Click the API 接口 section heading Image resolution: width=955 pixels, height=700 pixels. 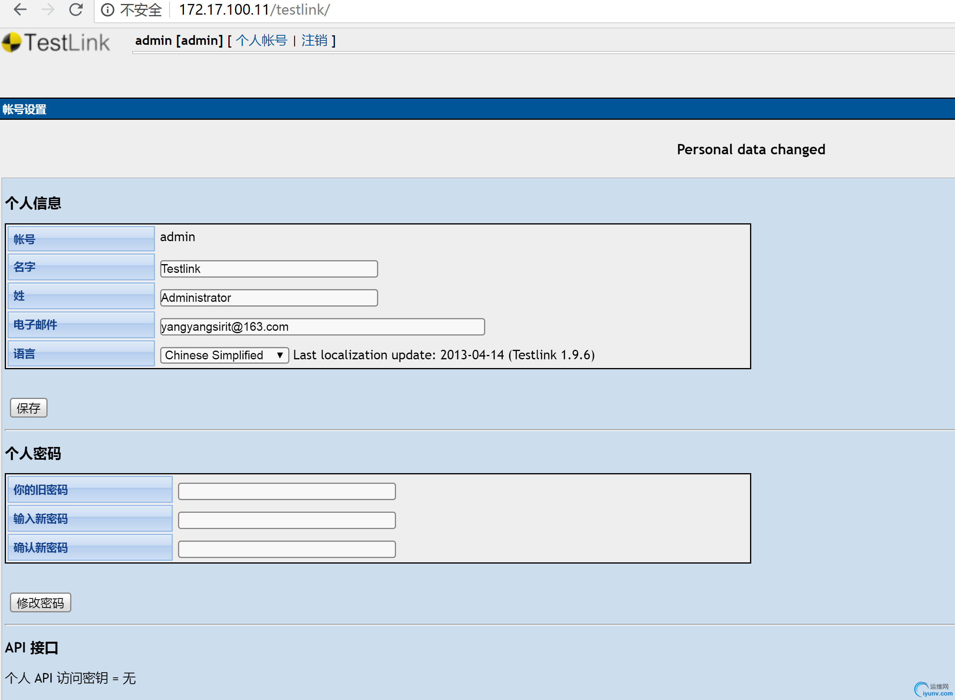(x=32, y=648)
